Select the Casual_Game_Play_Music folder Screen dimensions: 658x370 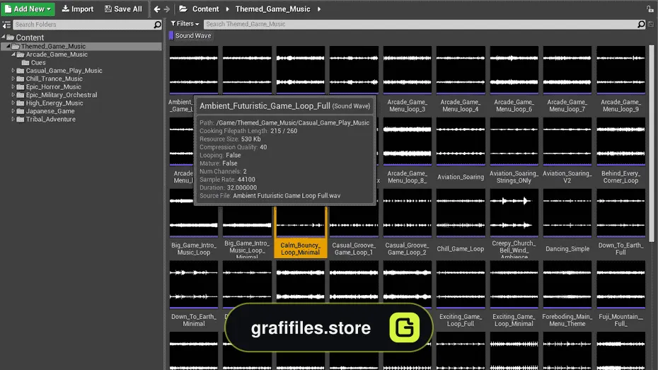tap(64, 71)
